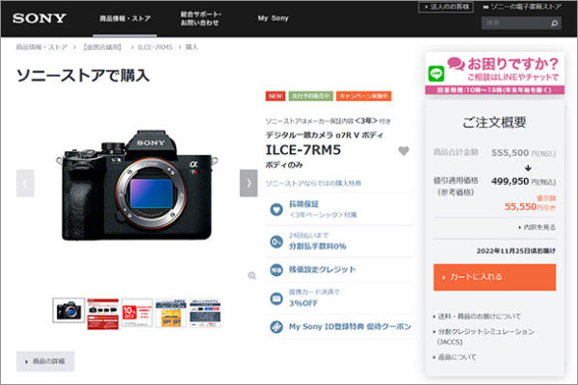Click the 555,500 total price

pyautogui.click(x=511, y=152)
